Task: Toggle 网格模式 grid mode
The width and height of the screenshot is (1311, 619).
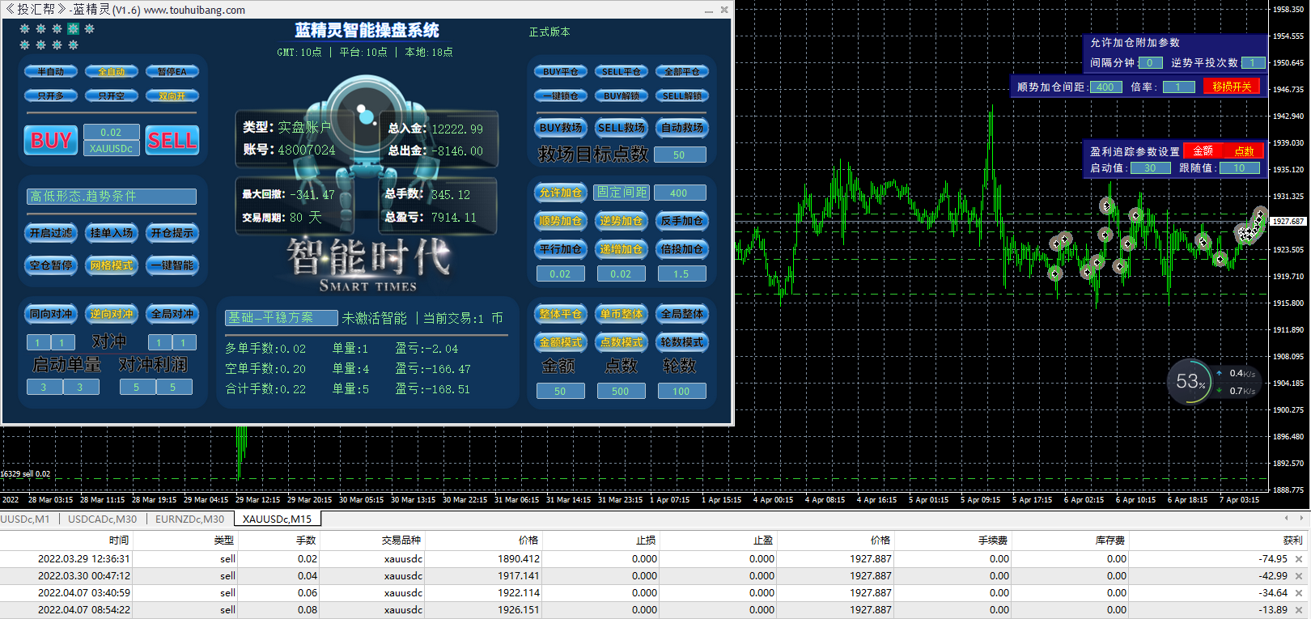Action: [112, 265]
